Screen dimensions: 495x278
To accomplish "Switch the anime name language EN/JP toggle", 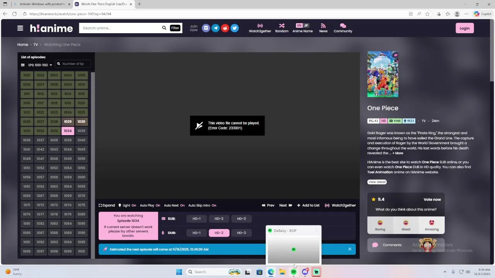I will [302, 25].
